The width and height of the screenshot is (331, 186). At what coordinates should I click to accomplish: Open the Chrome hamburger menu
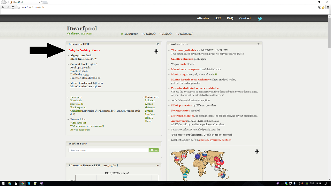(x=328, y=7)
